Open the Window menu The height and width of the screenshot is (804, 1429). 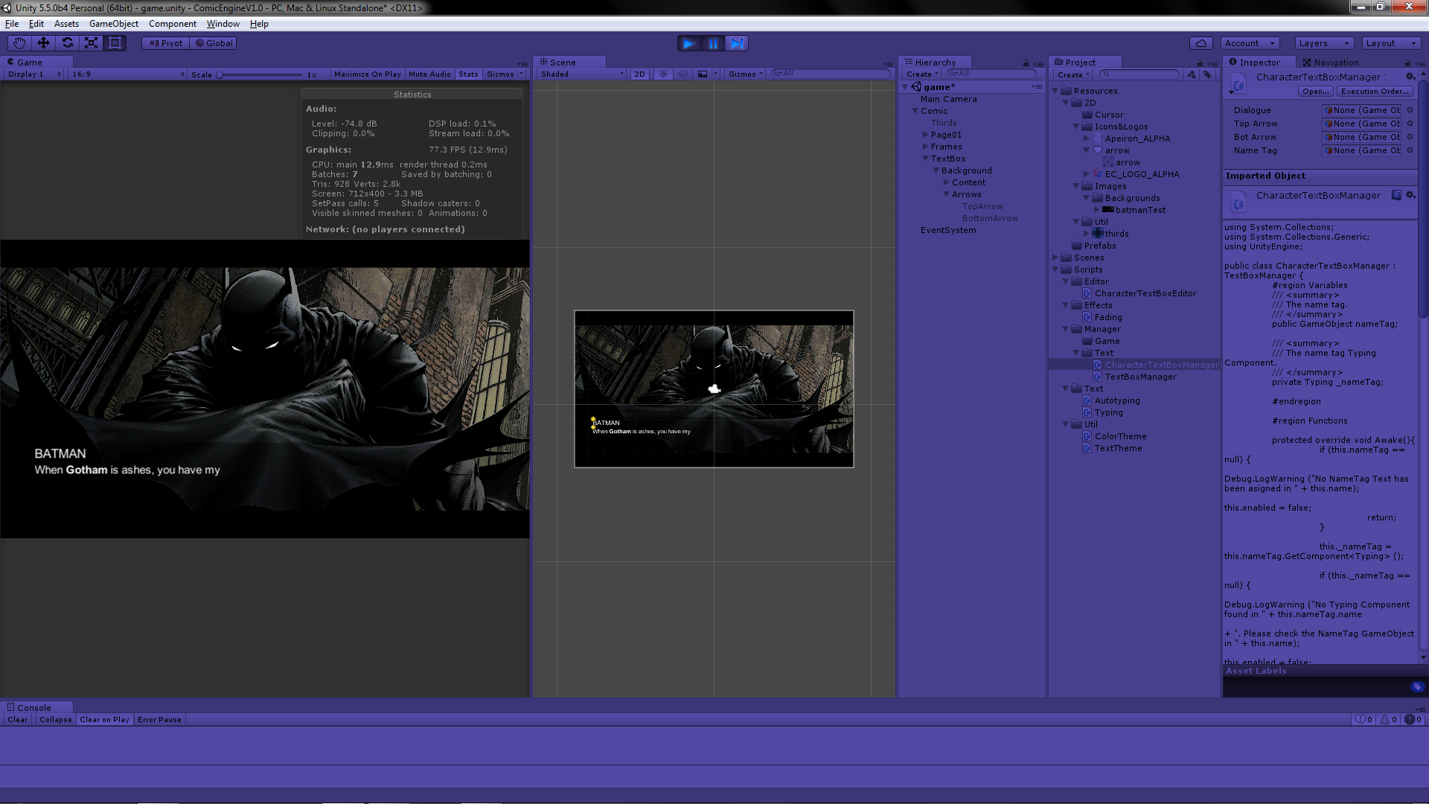pos(223,24)
